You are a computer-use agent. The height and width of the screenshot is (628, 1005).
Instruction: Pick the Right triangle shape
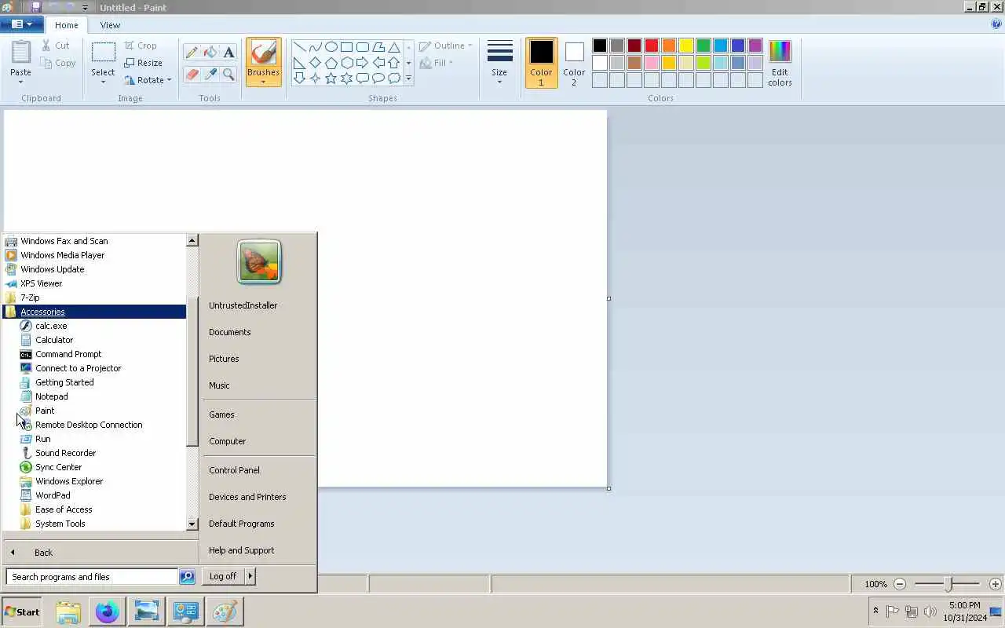click(x=299, y=63)
